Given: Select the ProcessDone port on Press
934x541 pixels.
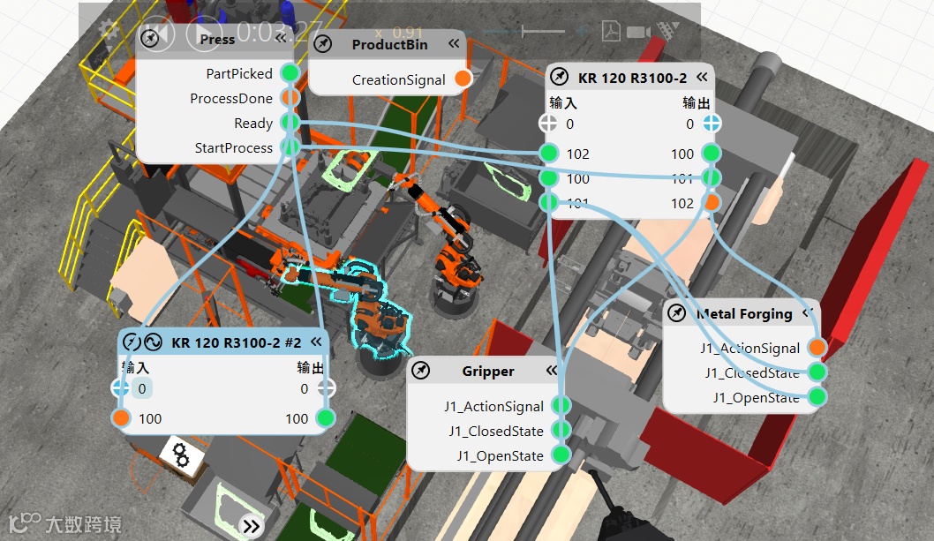Looking at the screenshot, I should click(290, 98).
